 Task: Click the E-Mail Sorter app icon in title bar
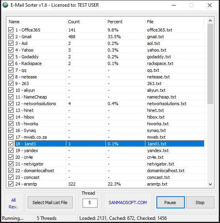pyautogui.click(x=6, y=5)
